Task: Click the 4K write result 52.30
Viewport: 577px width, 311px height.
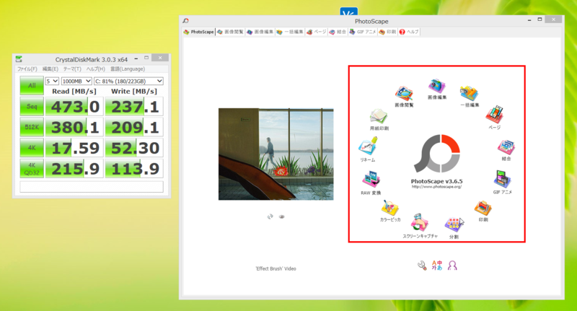Action: pyautogui.click(x=134, y=148)
